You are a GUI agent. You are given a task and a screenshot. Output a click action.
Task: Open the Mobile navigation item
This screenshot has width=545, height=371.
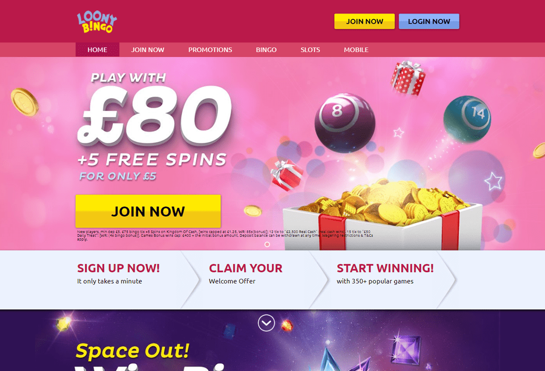(356, 50)
